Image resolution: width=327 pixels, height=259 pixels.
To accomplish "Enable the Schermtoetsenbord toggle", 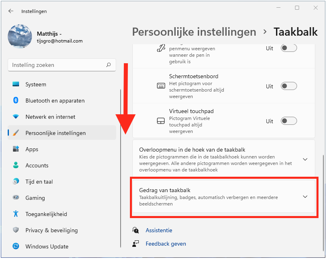I will [x=289, y=86].
